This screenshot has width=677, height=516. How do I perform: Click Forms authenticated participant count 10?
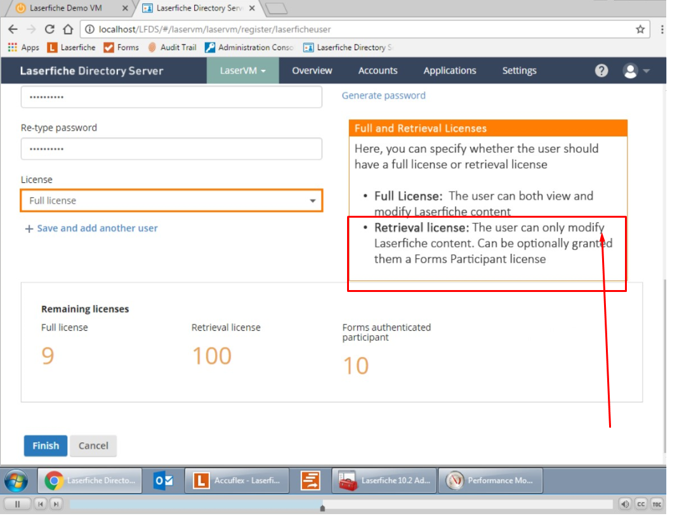[x=355, y=366]
